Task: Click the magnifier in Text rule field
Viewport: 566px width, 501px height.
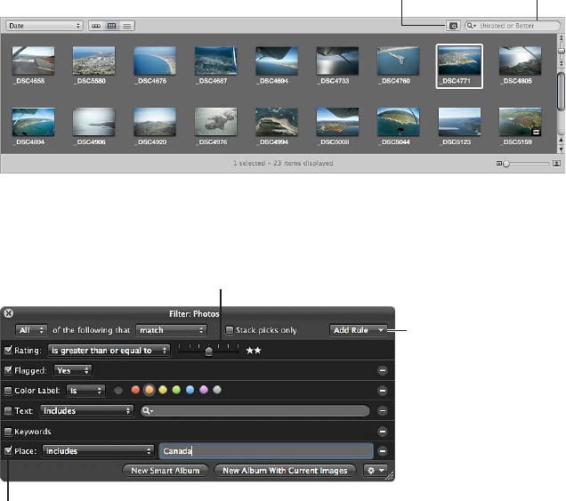Action: point(147,411)
